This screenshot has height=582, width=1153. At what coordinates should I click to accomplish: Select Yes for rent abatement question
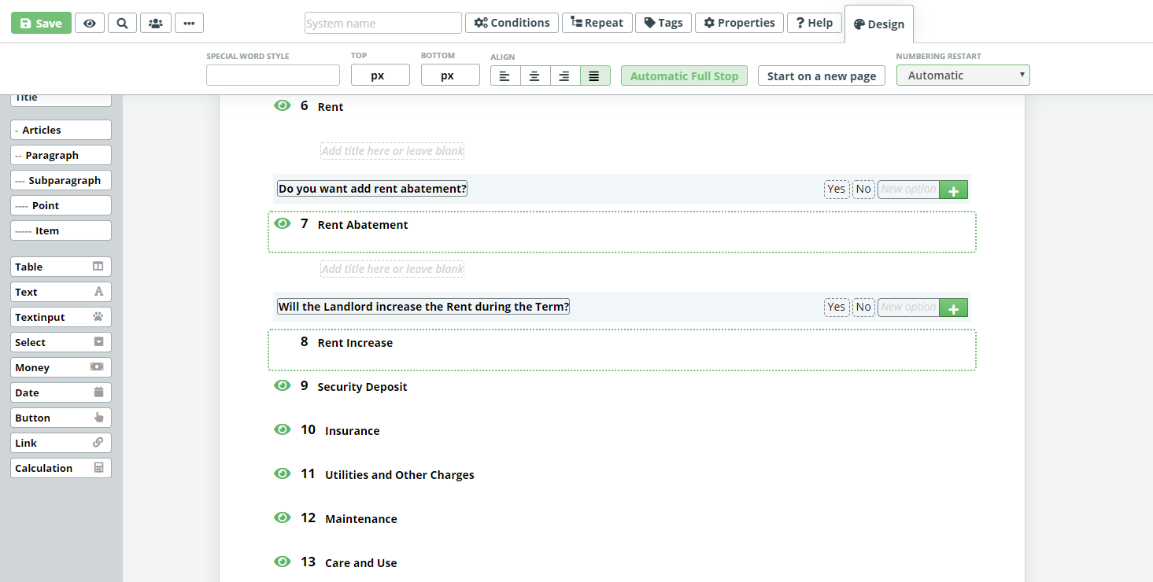(837, 189)
